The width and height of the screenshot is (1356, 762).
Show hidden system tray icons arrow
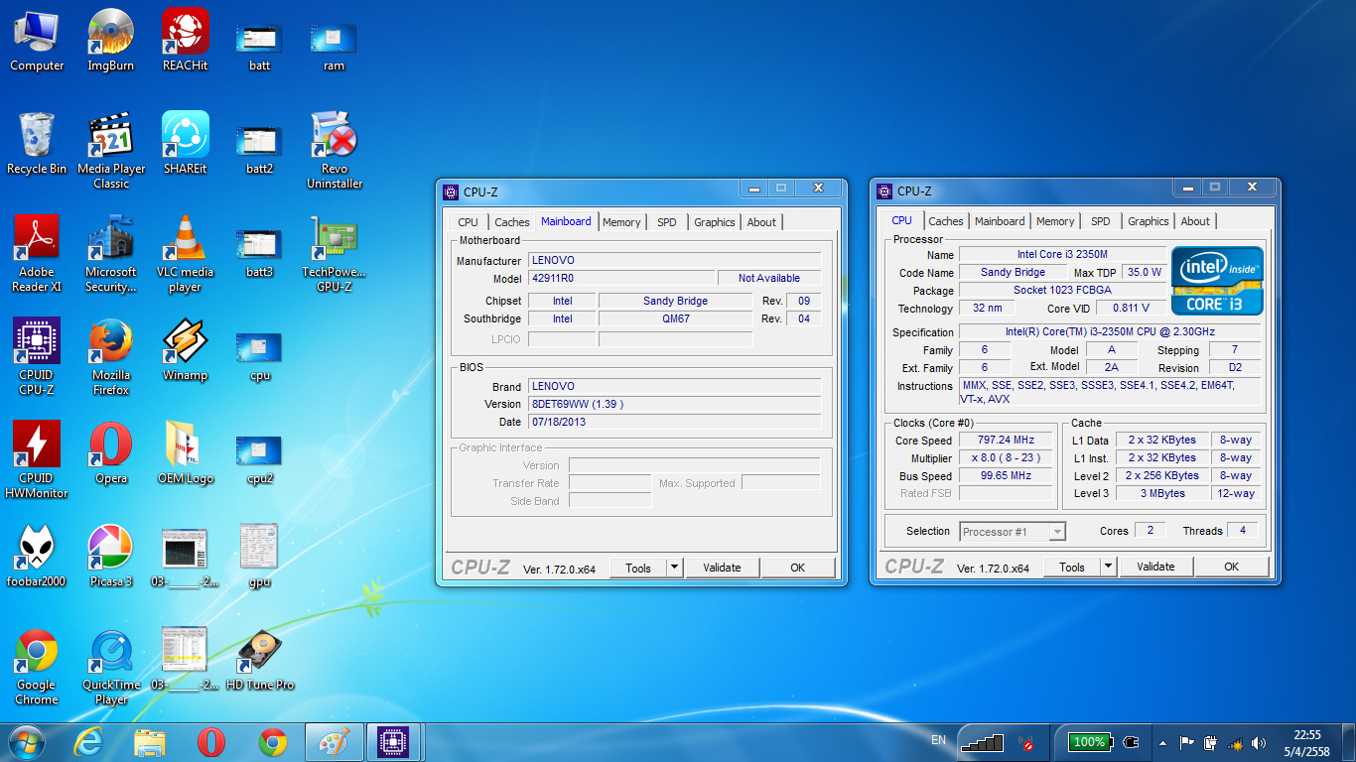[1162, 742]
